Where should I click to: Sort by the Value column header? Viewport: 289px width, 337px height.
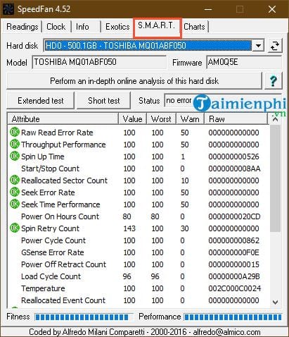point(132,119)
